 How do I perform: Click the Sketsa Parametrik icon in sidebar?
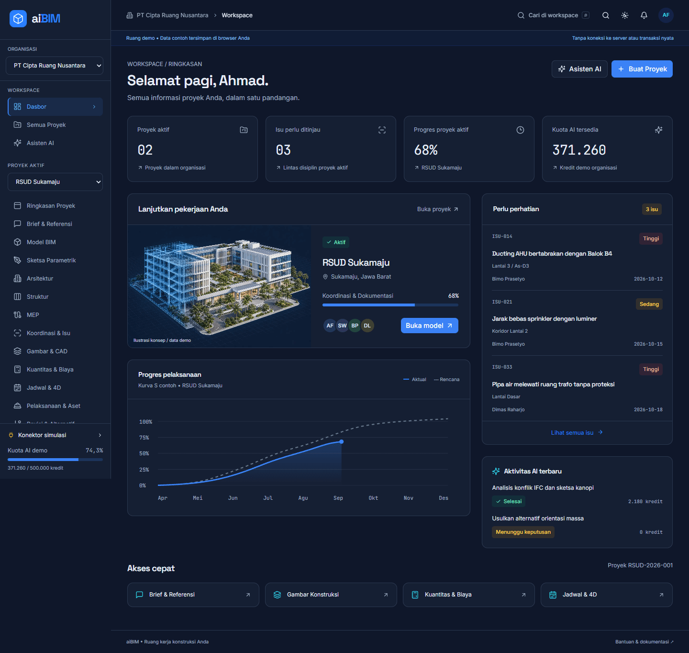click(18, 260)
